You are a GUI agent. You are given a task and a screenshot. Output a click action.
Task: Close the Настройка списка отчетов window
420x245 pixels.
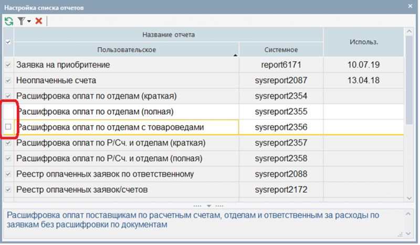[410, 6]
